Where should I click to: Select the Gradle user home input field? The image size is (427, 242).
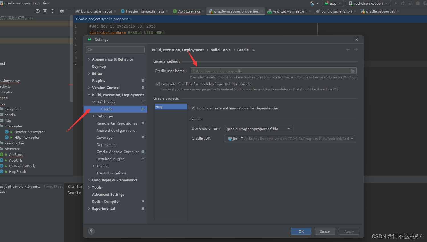pyautogui.click(x=271, y=71)
